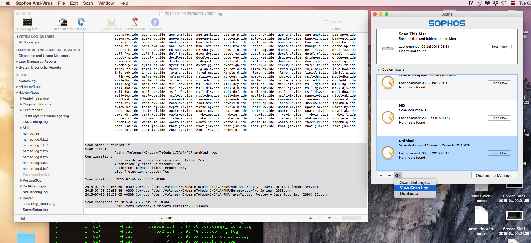The image size is (531, 243).
Task: Click Scan Now for the Downloads scan
Action: coord(499,83)
